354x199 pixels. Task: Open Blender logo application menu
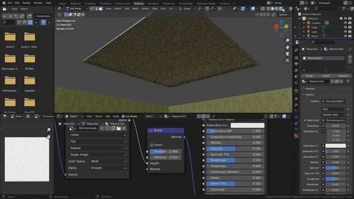pyautogui.click(x=4, y=3)
